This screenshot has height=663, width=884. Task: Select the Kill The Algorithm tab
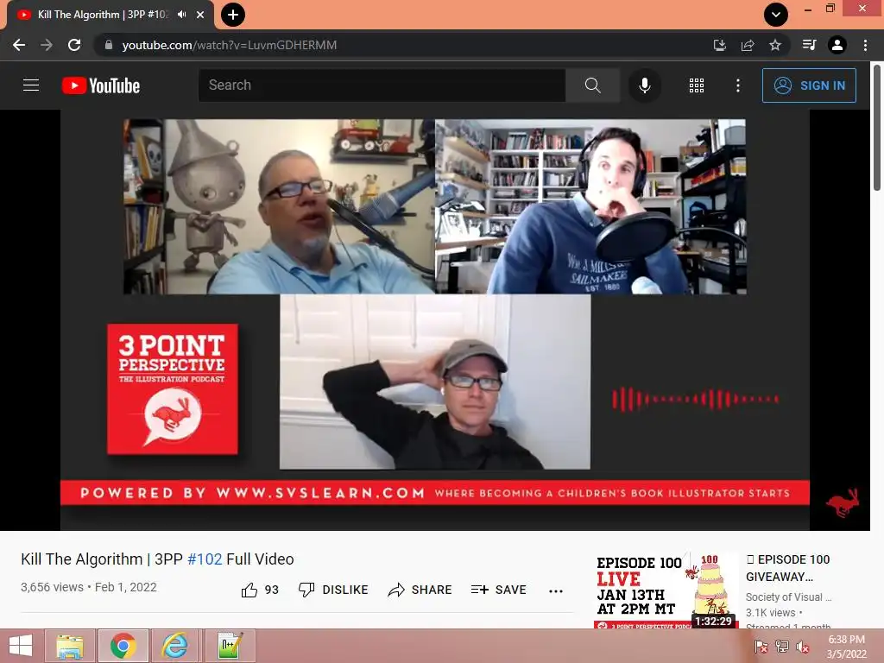102,15
